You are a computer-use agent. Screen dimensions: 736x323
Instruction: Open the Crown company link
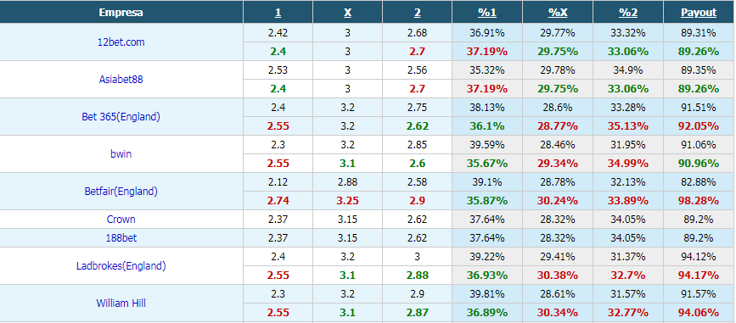tap(121, 219)
